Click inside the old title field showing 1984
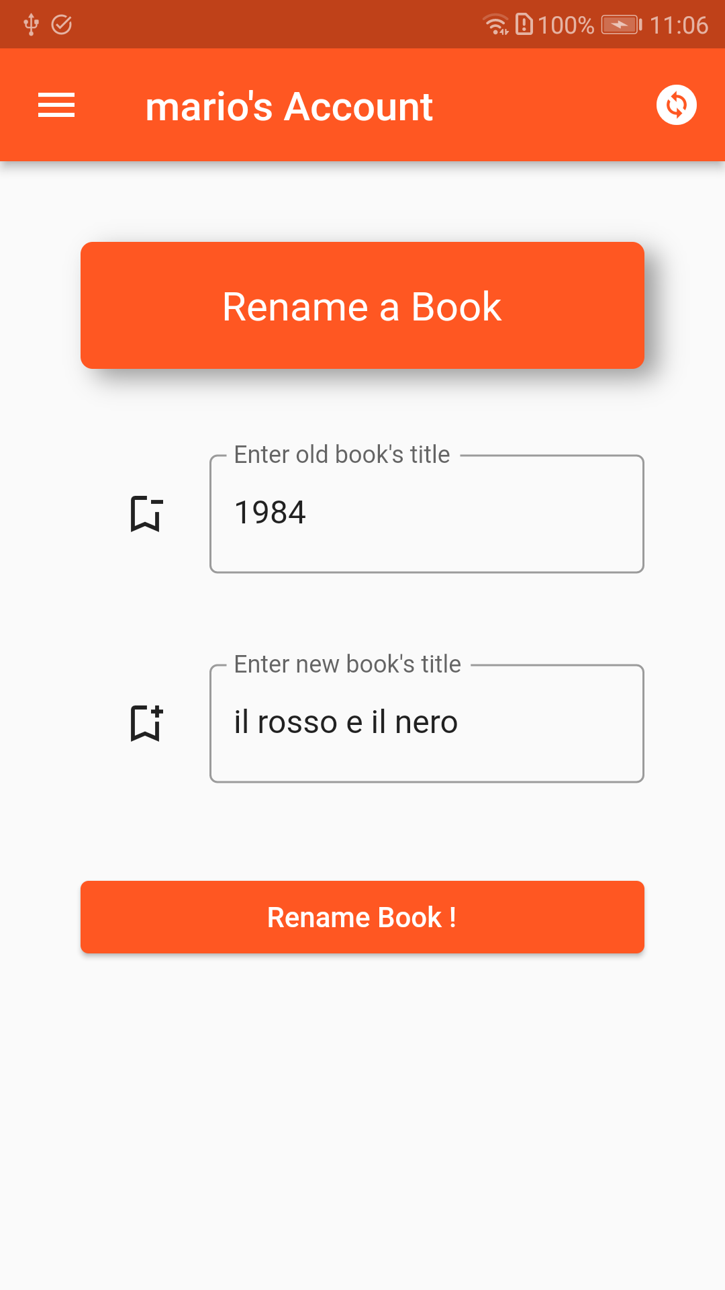The height and width of the screenshot is (1290, 725). click(427, 514)
